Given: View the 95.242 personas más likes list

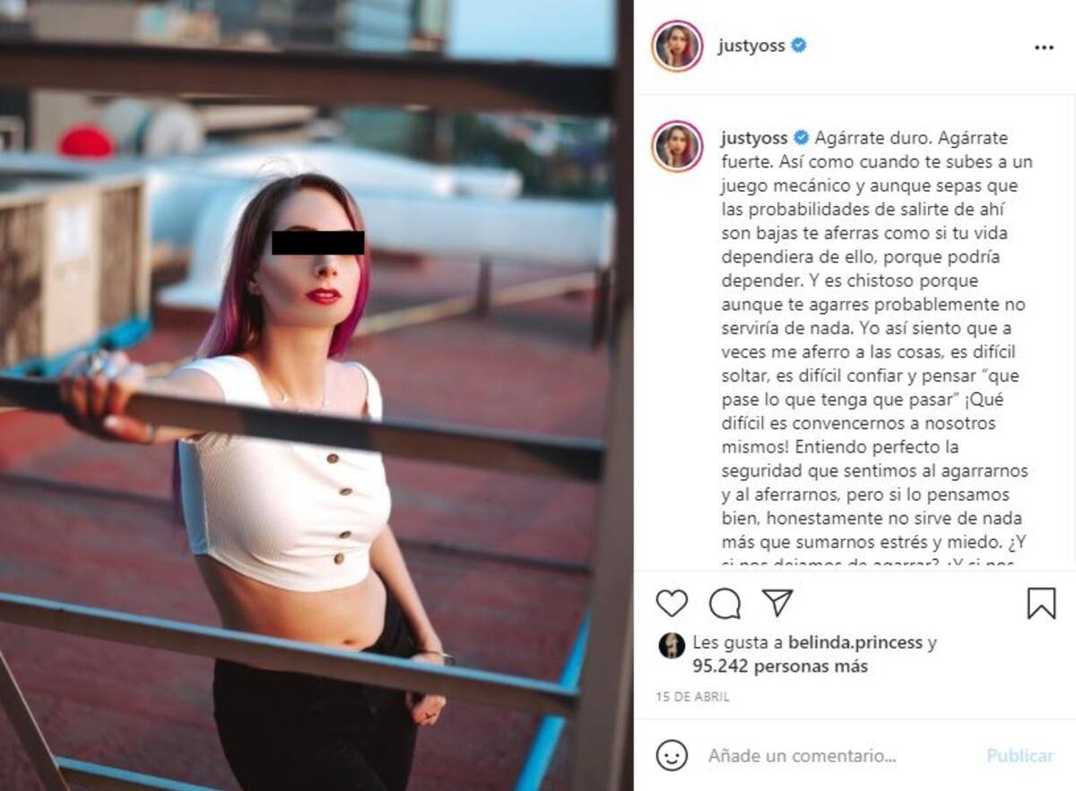Looking at the screenshot, I should coord(780,666).
